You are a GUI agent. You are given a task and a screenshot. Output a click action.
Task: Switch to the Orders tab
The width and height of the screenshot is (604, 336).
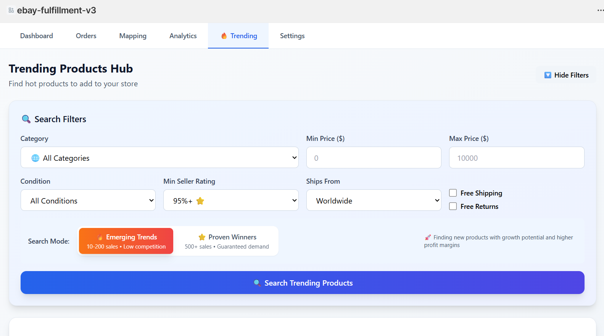pos(86,36)
